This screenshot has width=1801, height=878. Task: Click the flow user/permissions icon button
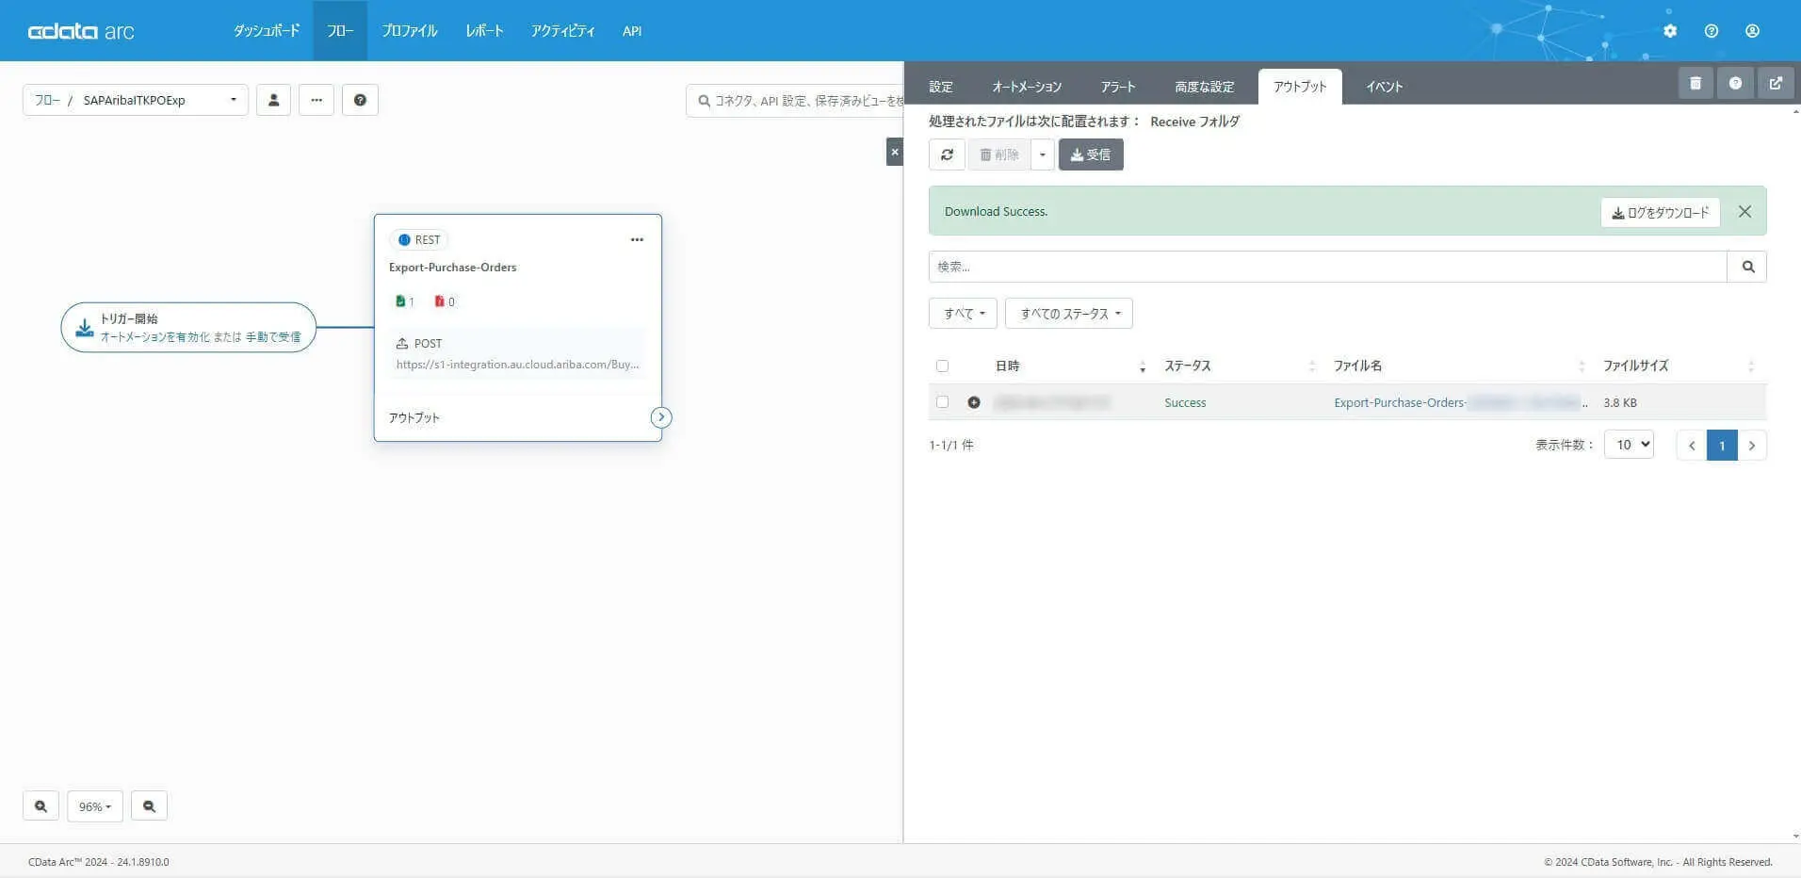(273, 100)
